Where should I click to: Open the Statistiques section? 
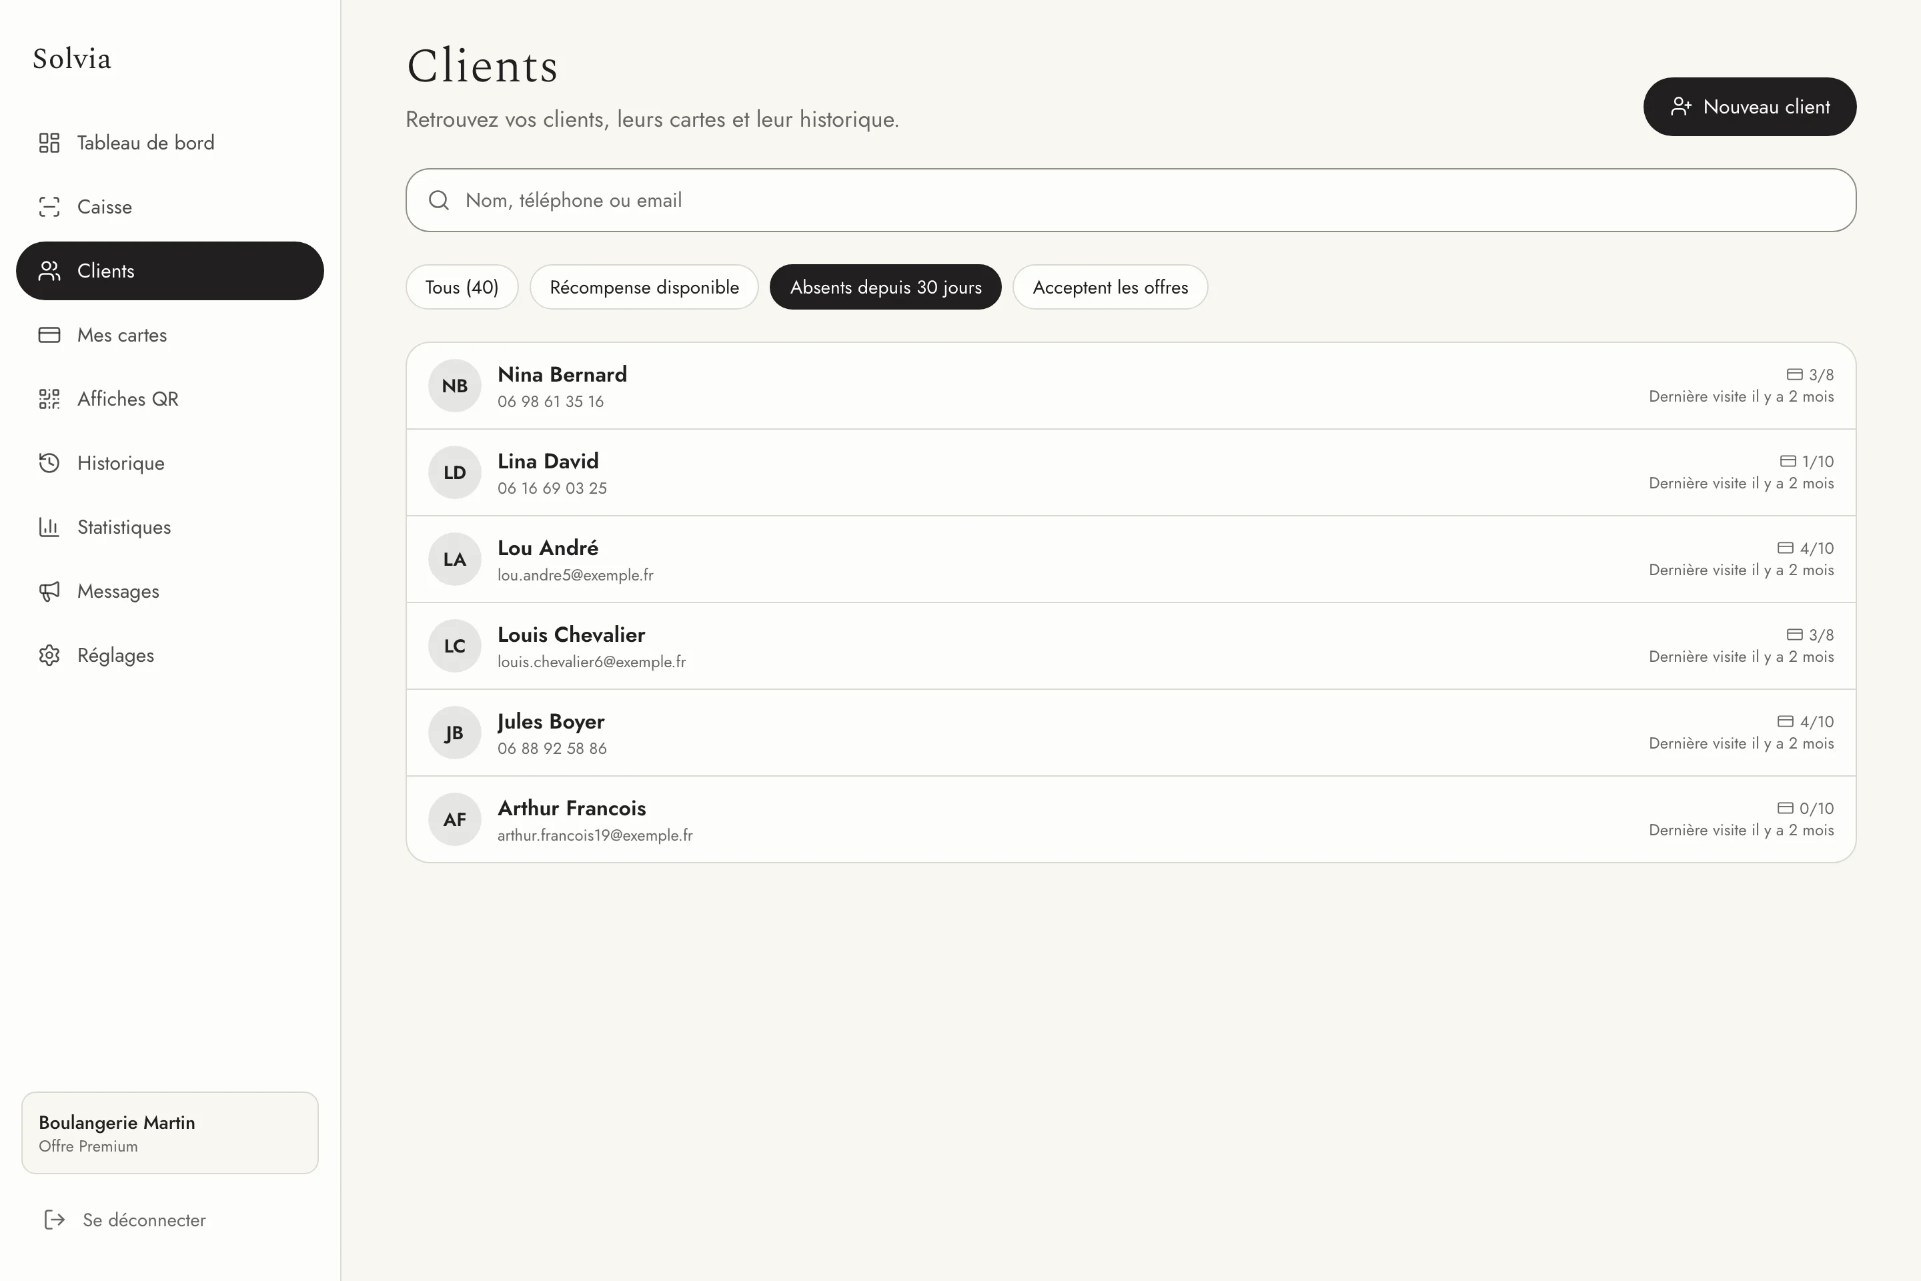(x=170, y=527)
